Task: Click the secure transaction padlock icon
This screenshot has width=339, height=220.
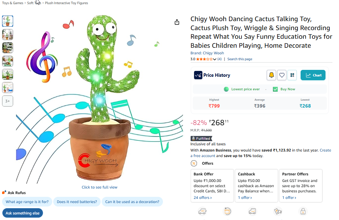Action: tap(303, 211)
